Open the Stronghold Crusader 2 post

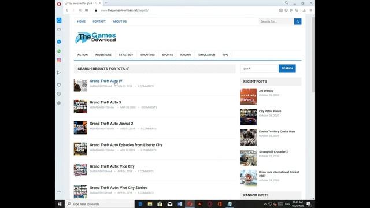[273, 151]
